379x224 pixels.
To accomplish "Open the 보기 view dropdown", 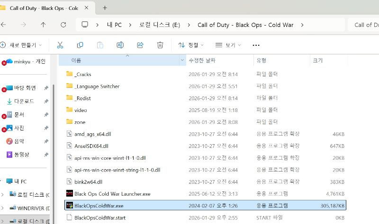I will (228, 45).
